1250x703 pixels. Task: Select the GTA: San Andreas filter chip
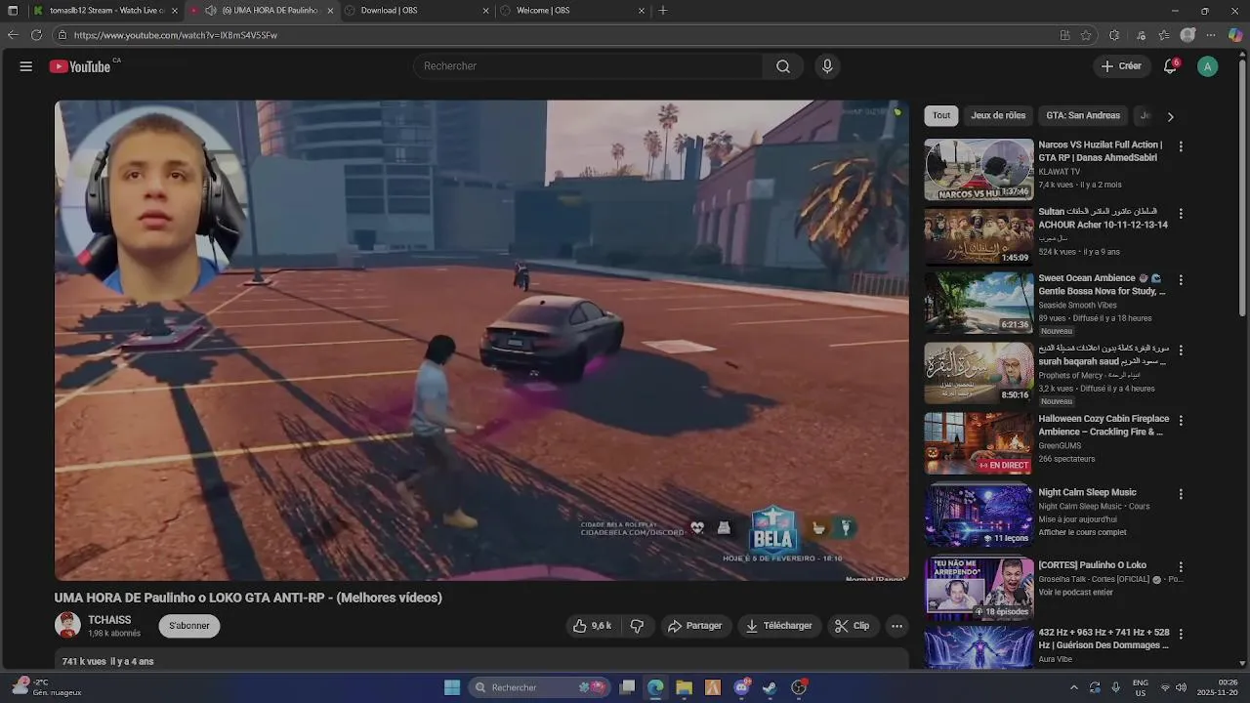(x=1083, y=115)
